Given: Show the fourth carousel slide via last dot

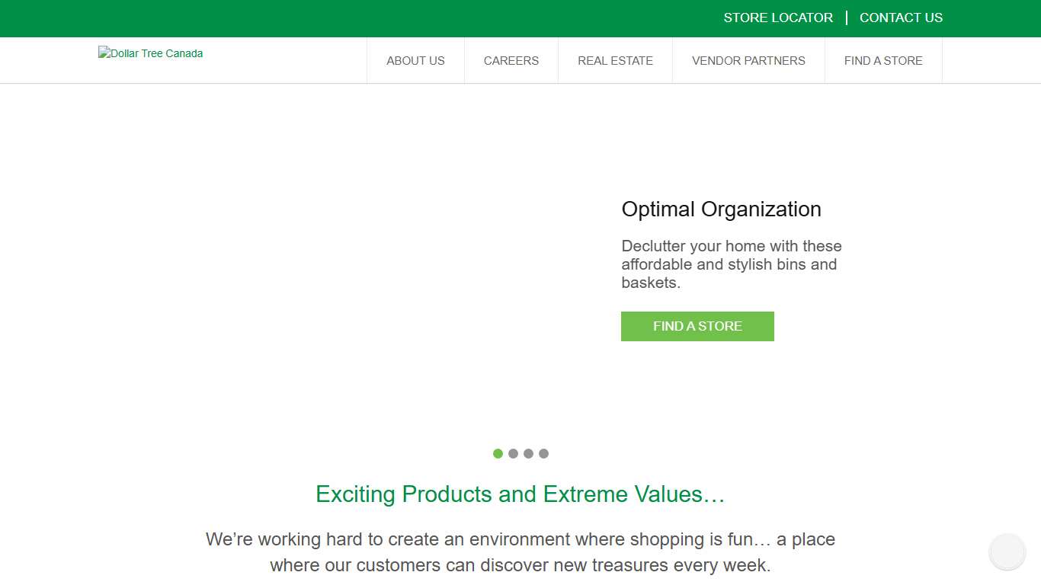Looking at the screenshot, I should point(543,454).
